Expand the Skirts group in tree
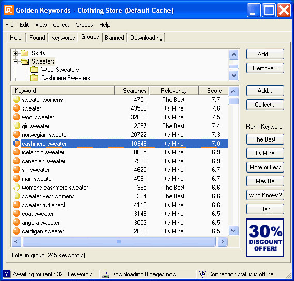Screen dimensions: 294x281 tap(16, 53)
